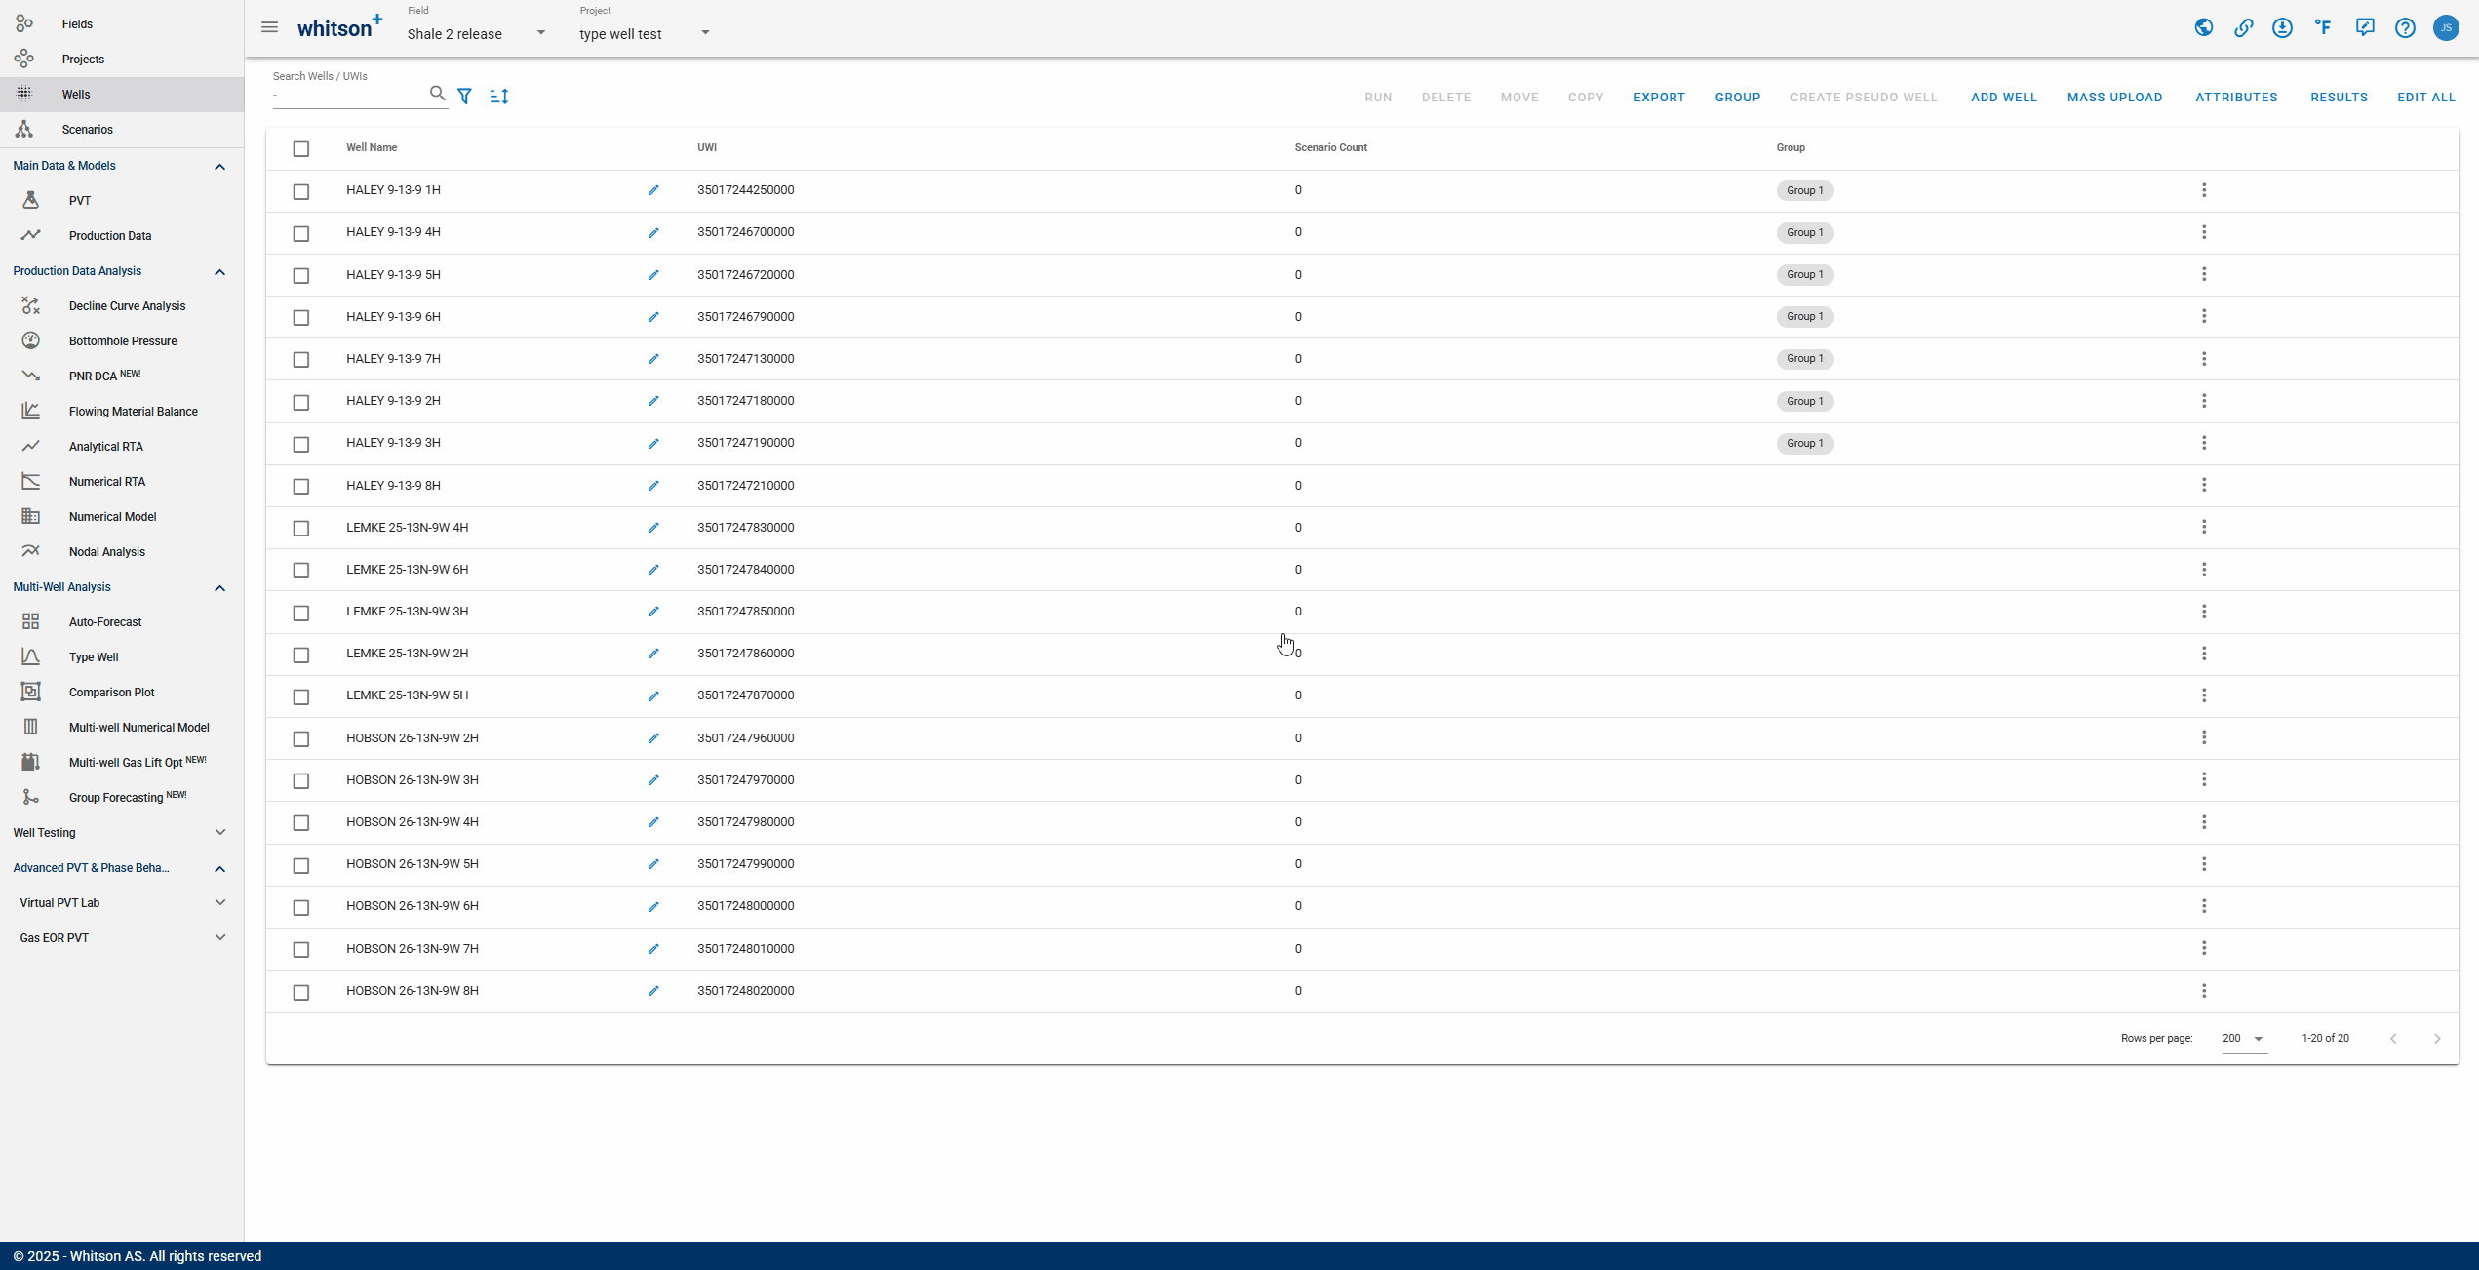
Task: Click the MASS UPLOAD button
Action: (x=2114, y=97)
